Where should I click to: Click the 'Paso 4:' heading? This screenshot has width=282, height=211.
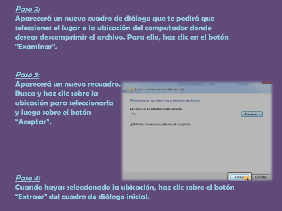[x=28, y=178]
